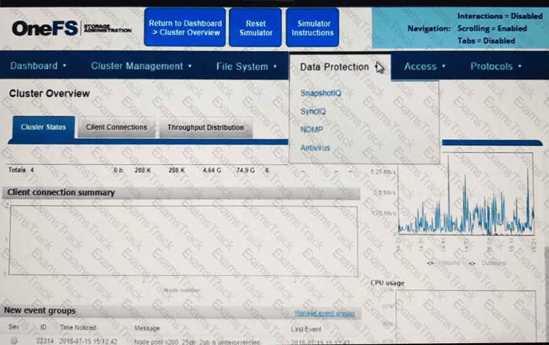This screenshot has height=345, width=549.
Task: Open Antivirus from the Data Protection menu
Action: (x=315, y=148)
